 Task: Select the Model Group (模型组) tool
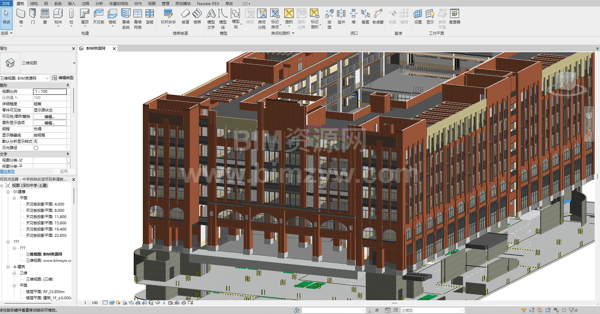(x=235, y=19)
